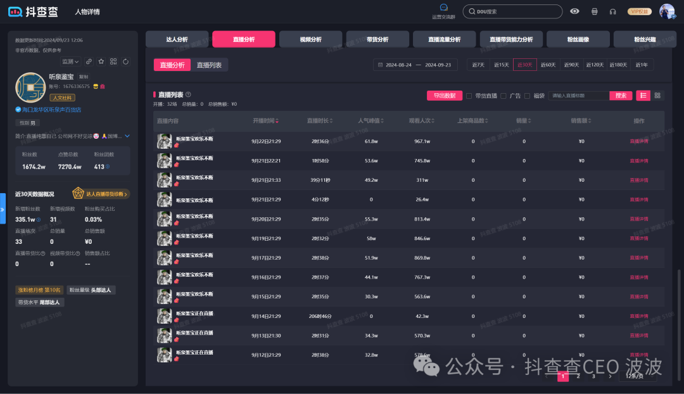Open the 视频分析 tab

pos(310,39)
